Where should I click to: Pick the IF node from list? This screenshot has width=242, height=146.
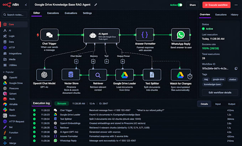click(x=7, y=138)
